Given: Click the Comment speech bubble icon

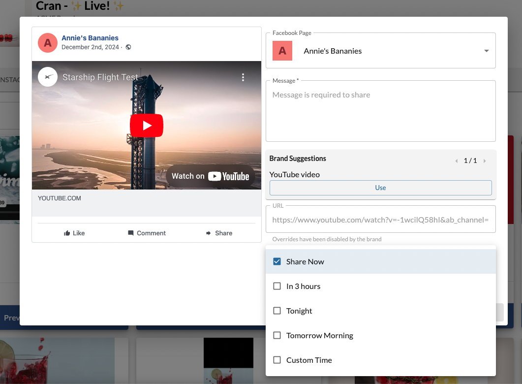Looking at the screenshot, I should [131, 233].
